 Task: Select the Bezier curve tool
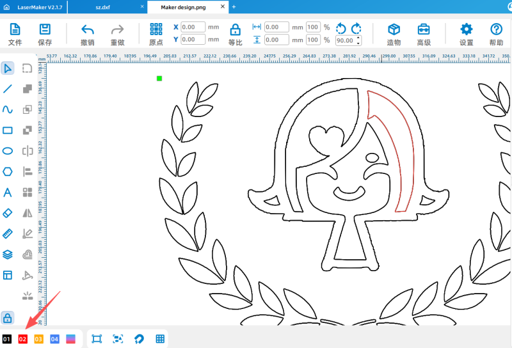click(x=8, y=109)
